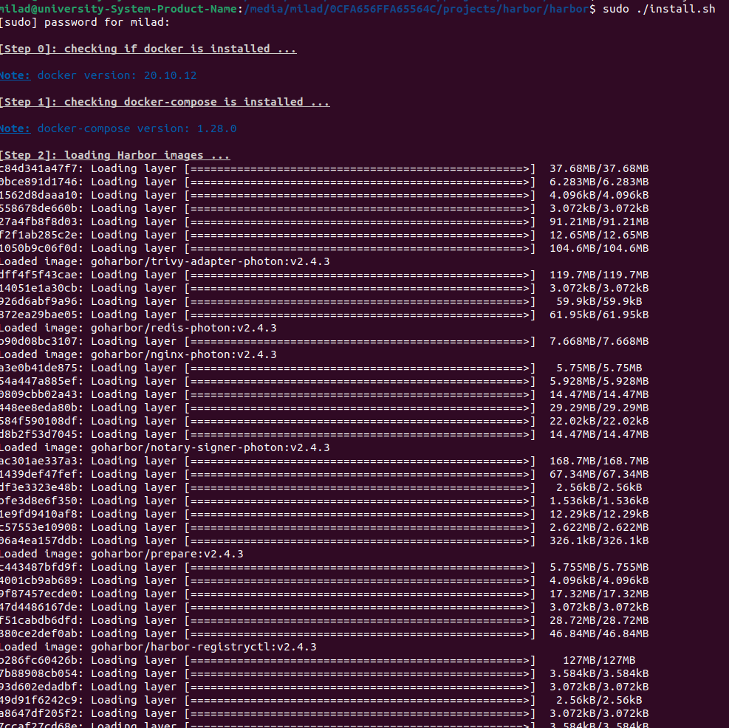Click layer ID c443487bfd9f

click(40, 567)
